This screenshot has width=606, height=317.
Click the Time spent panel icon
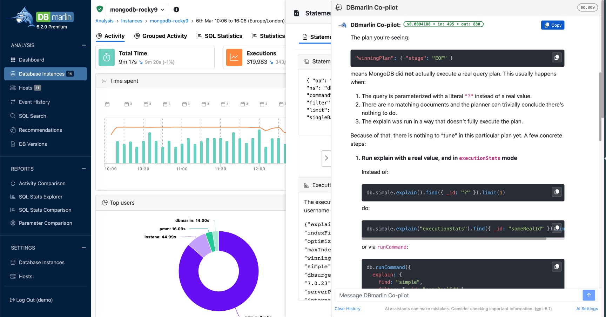click(x=104, y=81)
